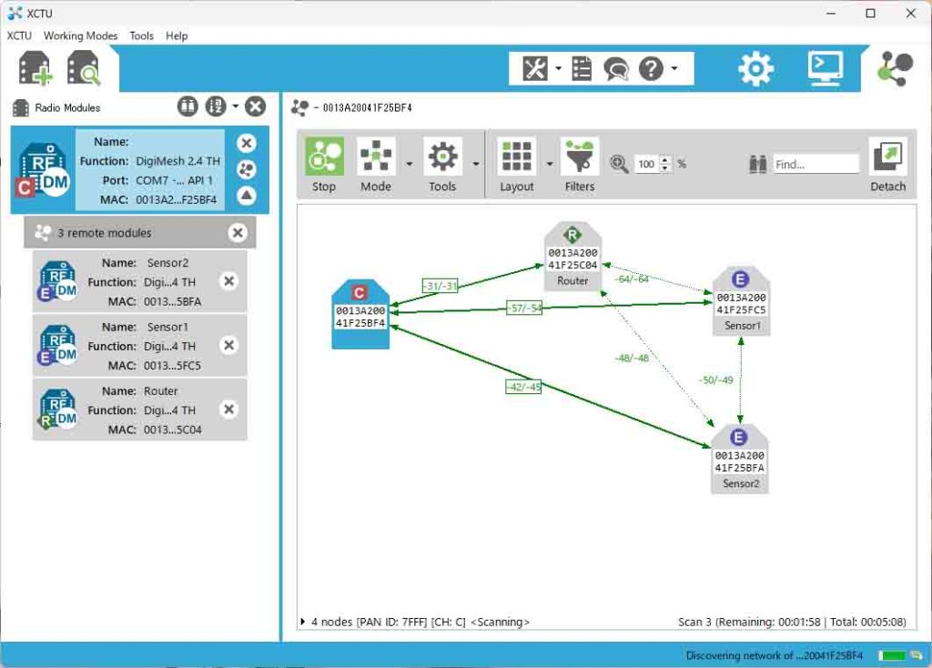This screenshot has height=668, width=932.
Task: Remove the Sensor2 remote module
Action: [x=228, y=281]
